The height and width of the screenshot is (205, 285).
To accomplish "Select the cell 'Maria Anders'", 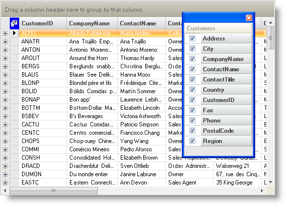I will coord(141,33).
